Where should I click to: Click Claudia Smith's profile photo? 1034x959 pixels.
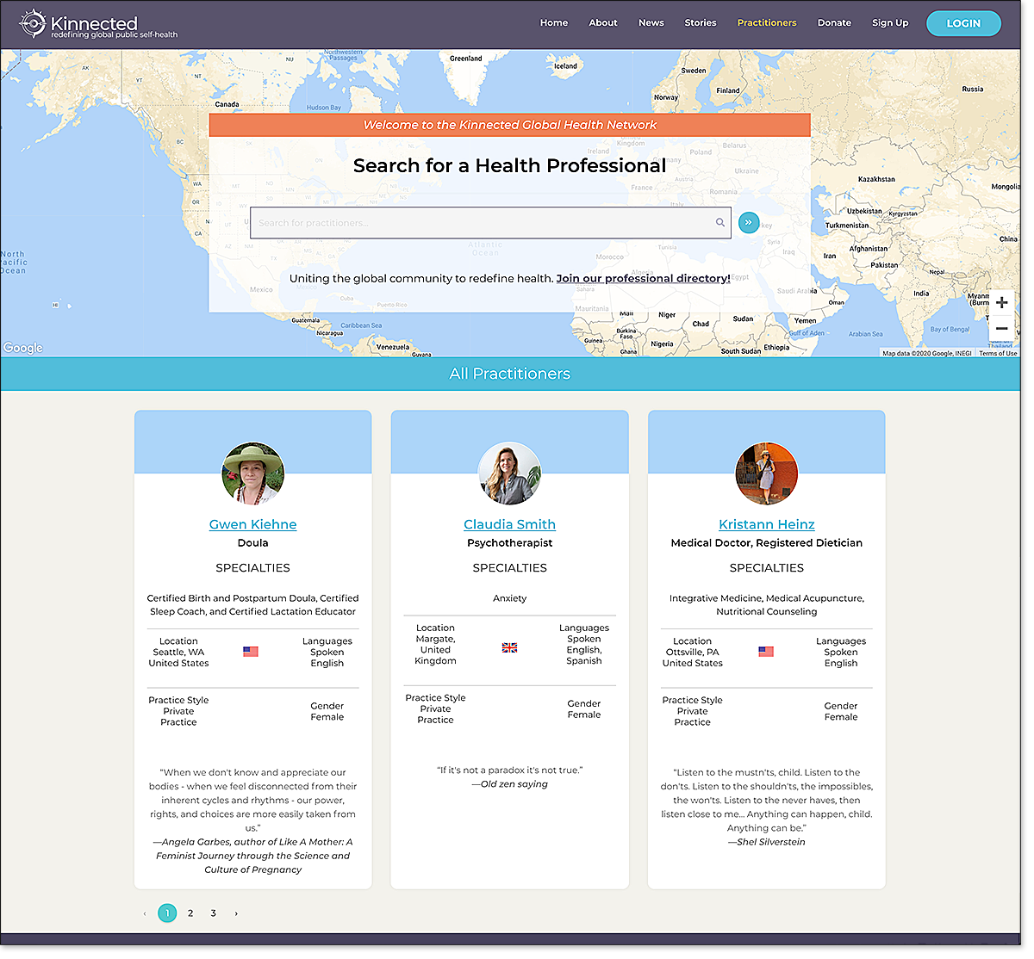click(510, 473)
